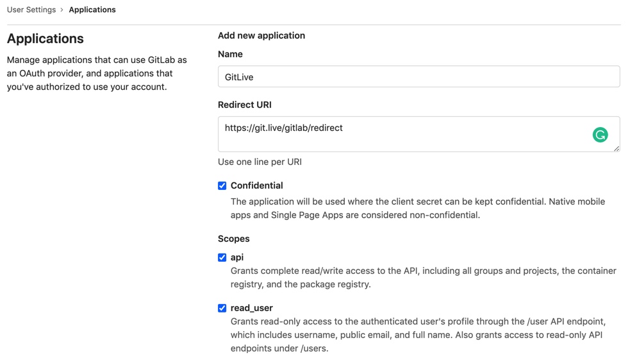
Task: Click inside the Redirect URI text area
Action: [x=419, y=134]
